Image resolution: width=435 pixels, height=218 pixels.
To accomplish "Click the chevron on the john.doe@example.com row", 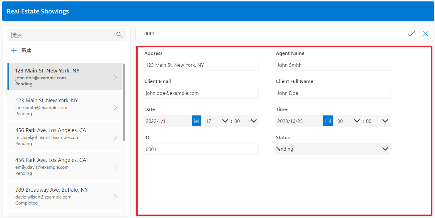I will (x=116, y=78).
